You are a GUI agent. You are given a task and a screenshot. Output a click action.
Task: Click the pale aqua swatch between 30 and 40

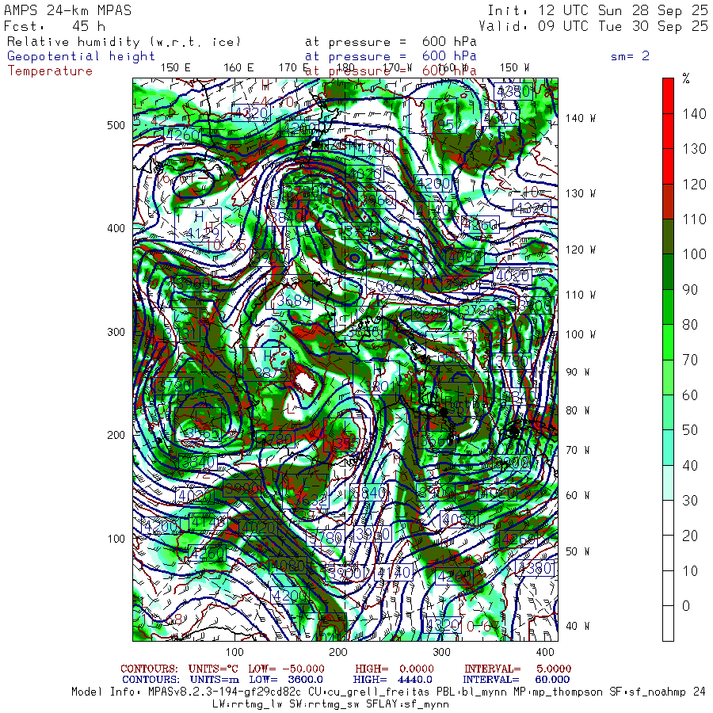click(x=668, y=483)
